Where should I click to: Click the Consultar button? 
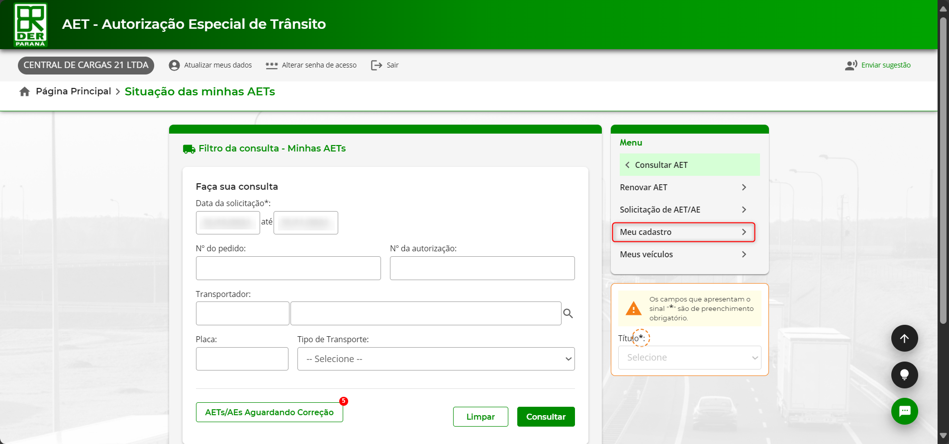tap(546, 417)
